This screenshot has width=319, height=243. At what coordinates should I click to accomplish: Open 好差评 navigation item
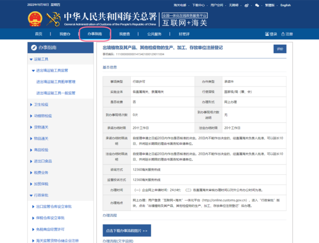[x=184, y=34]
